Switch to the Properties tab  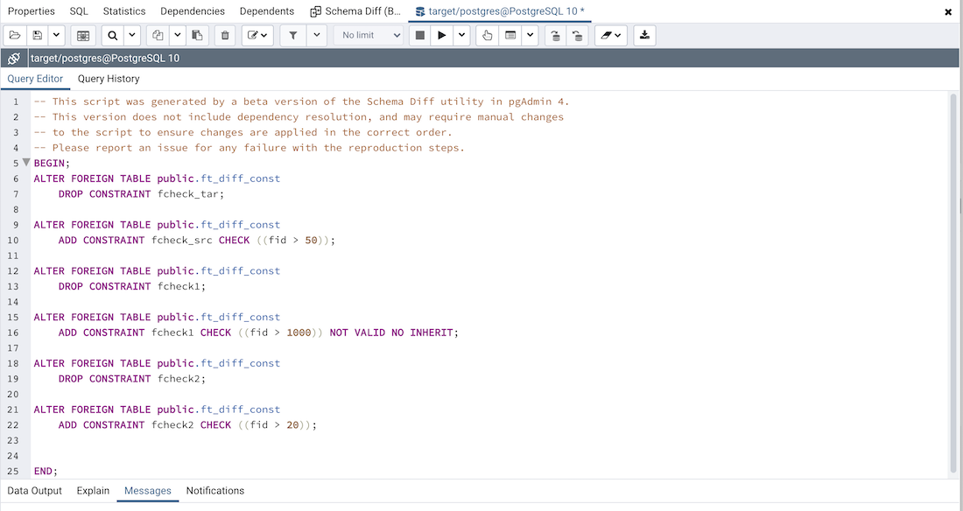[x=32, y=11]
